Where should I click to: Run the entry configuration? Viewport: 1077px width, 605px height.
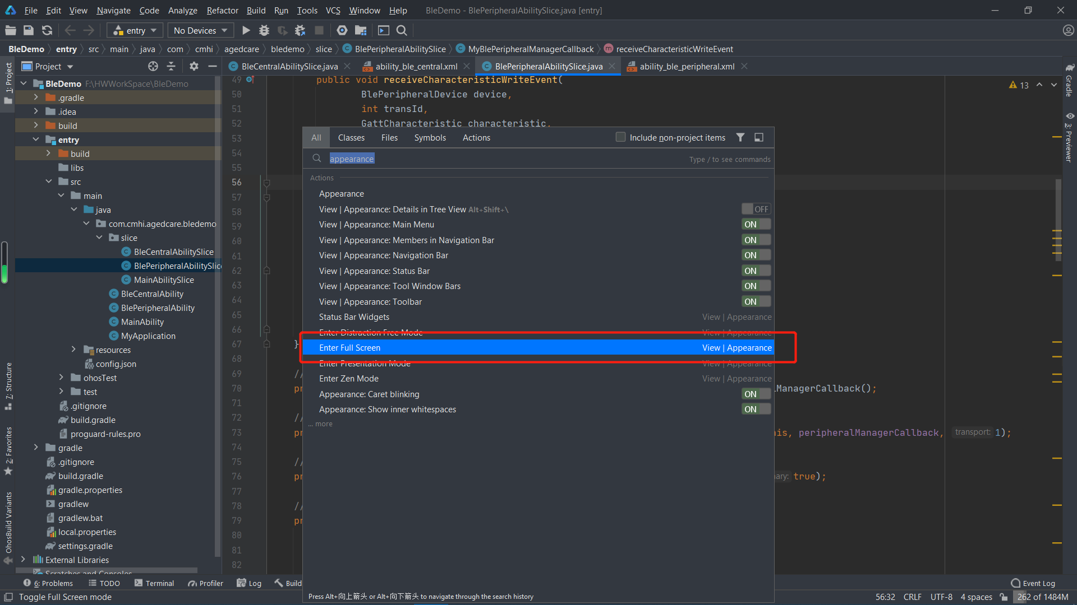246,30
